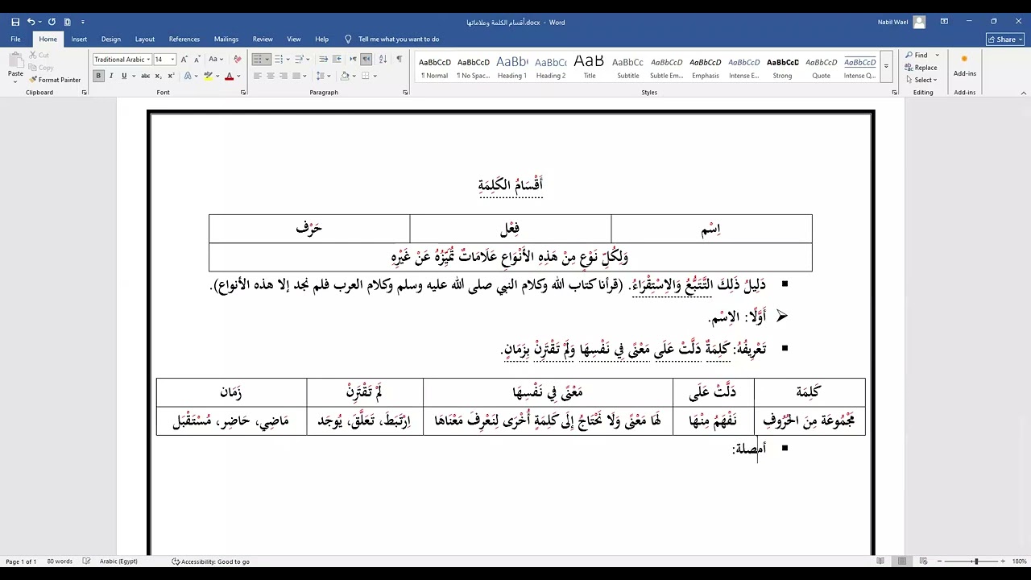Select Print Layout view

click(x=902, y=561)
